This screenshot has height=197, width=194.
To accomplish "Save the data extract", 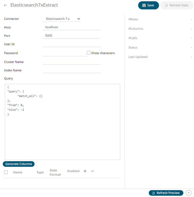I will click(x=148, y=5).
